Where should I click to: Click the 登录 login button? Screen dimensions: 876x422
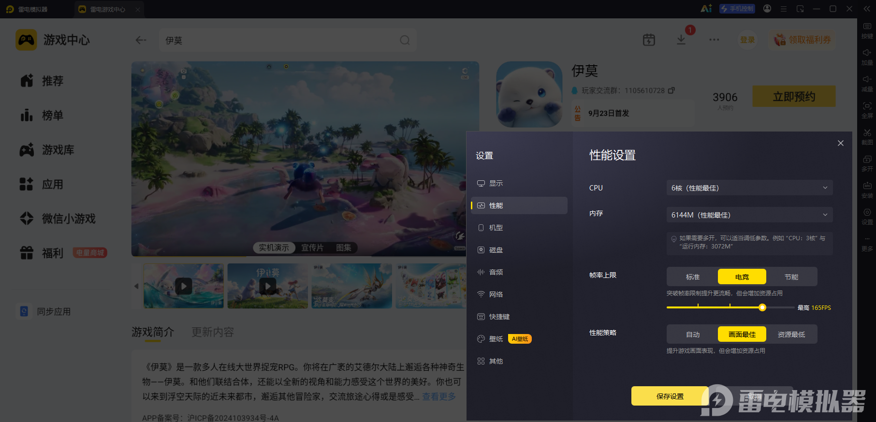(x=747, y=40)
